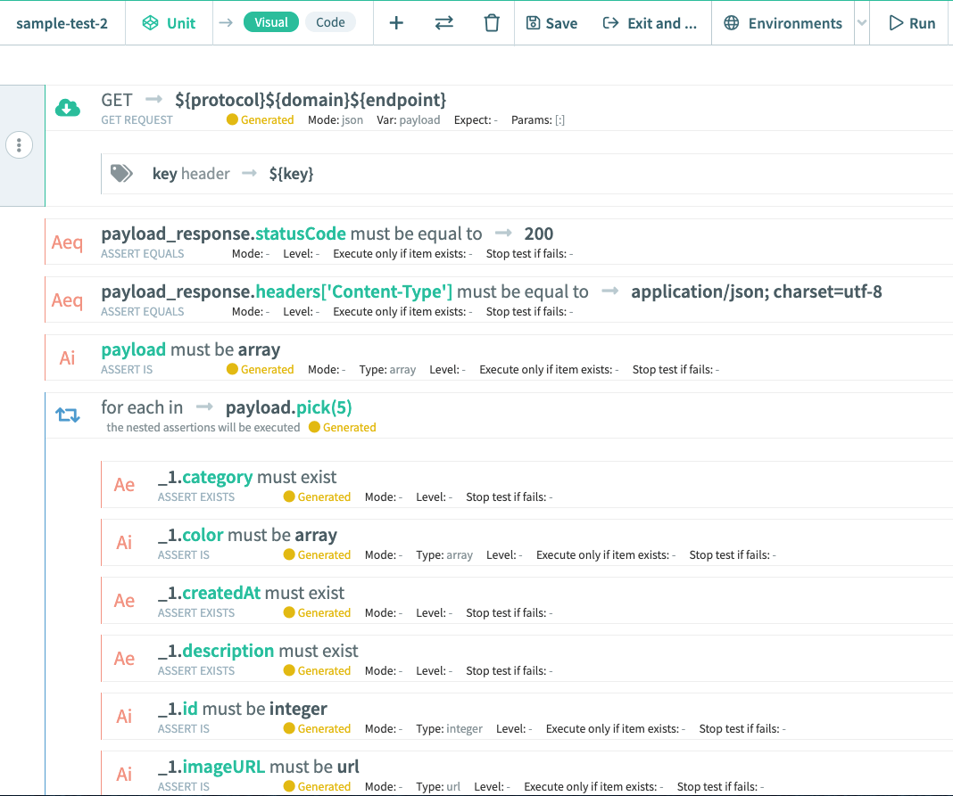Screen dimensions: 953x796
Task: Click the swap arrows icon in the toolbar
Action: pyautogui.click(x=443, y=22)
